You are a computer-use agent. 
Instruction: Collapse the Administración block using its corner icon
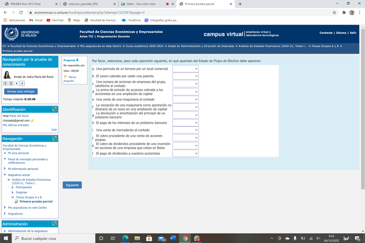coord(54,224)
